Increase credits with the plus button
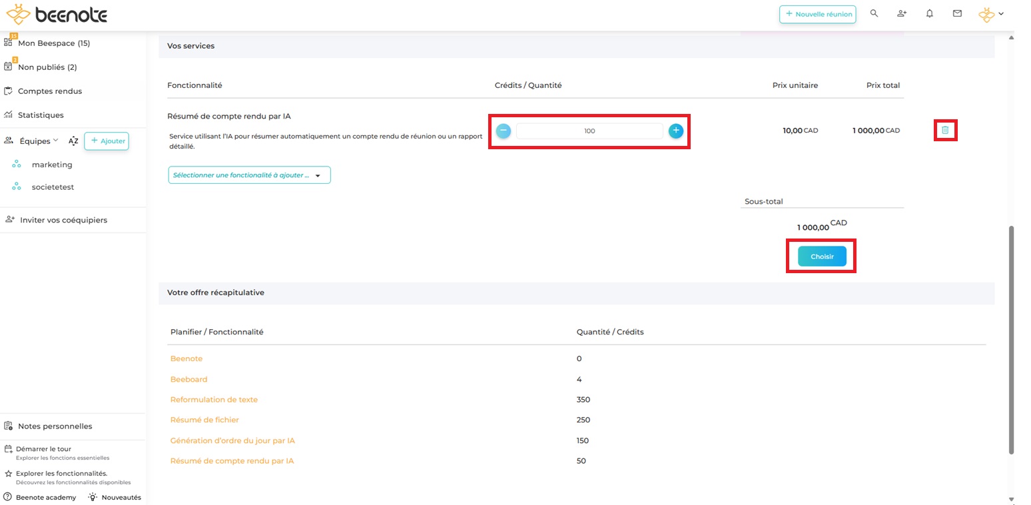The height and width of the screenshot is (505, 1031). (675, 131)
